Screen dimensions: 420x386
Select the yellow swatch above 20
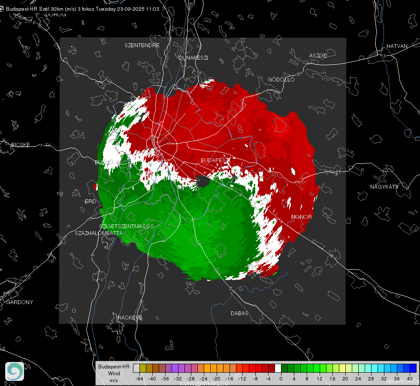pos(342,368)
